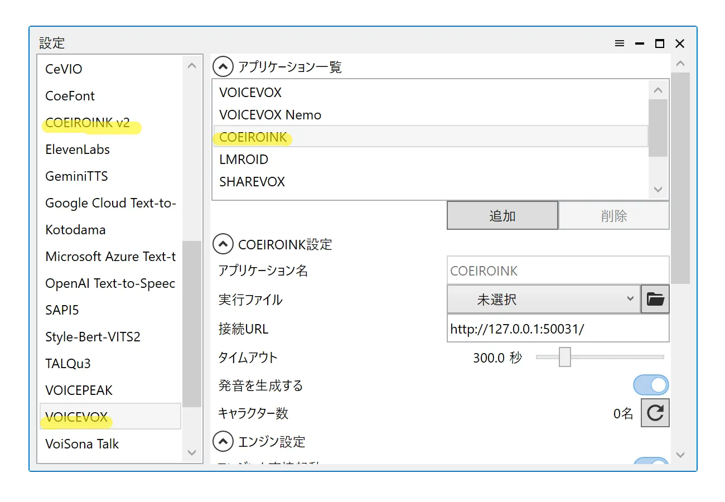Viewport: 725px width, 502px height.
Task: Select Style-Bert-VITS2 in the sidebar
Action: point(110,337)
